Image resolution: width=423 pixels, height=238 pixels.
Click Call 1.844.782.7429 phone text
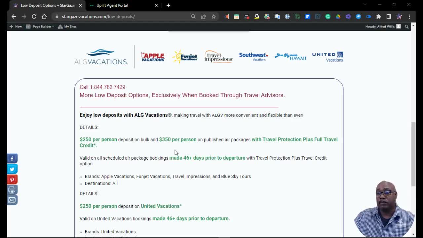(x=102, y=87)
